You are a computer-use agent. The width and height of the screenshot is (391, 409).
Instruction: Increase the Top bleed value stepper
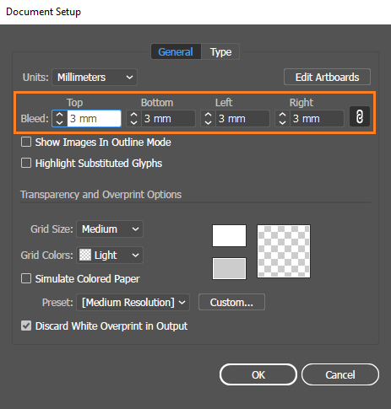tap(59, 115)
